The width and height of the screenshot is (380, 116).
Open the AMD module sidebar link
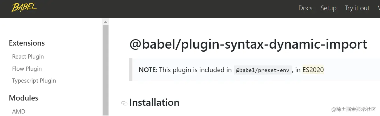[x=19, y=112]
